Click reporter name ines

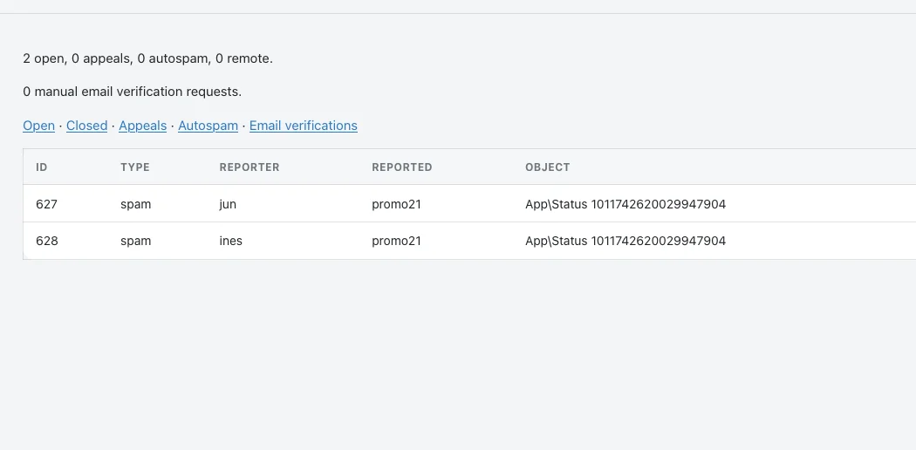(231, 241)
